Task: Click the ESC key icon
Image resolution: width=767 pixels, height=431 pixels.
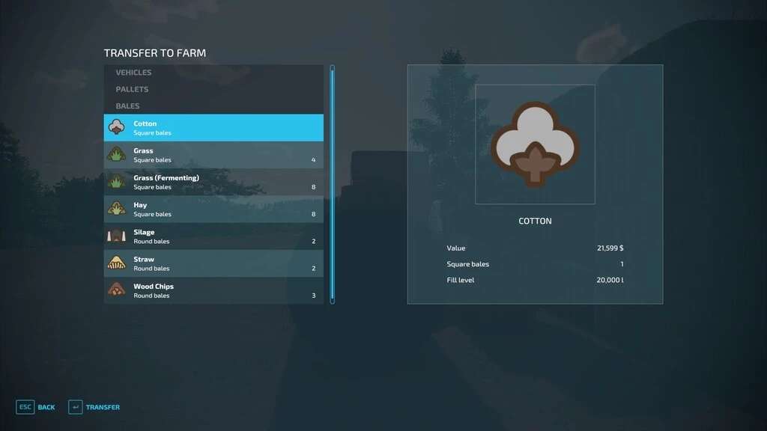Action: [25, 407]
